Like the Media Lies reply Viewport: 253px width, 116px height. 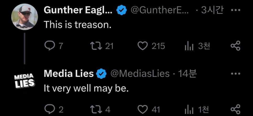click(143, 109)
